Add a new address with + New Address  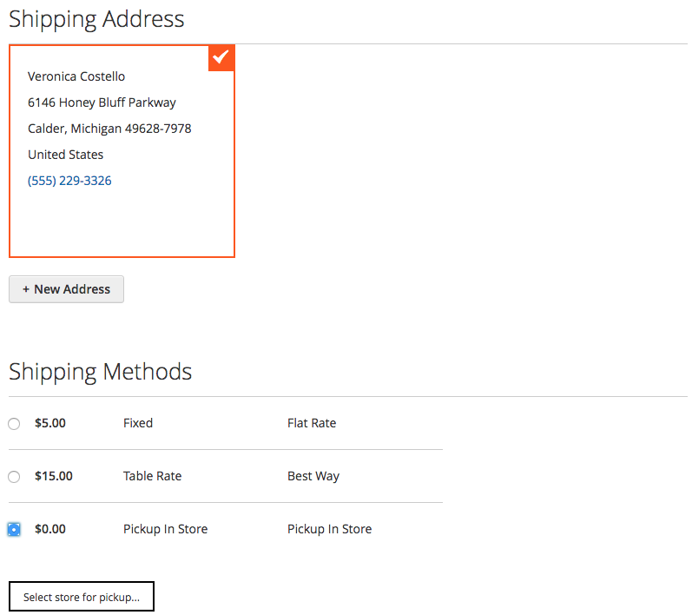click(x=66, y=289)
